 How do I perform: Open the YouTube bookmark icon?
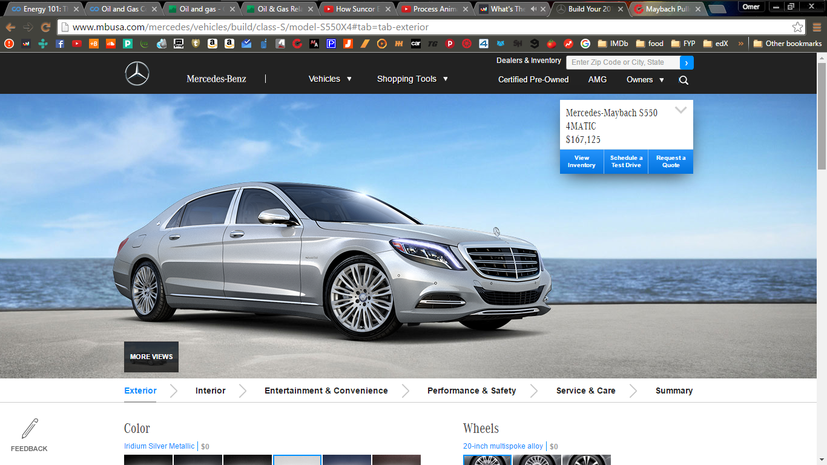(77, 44)
